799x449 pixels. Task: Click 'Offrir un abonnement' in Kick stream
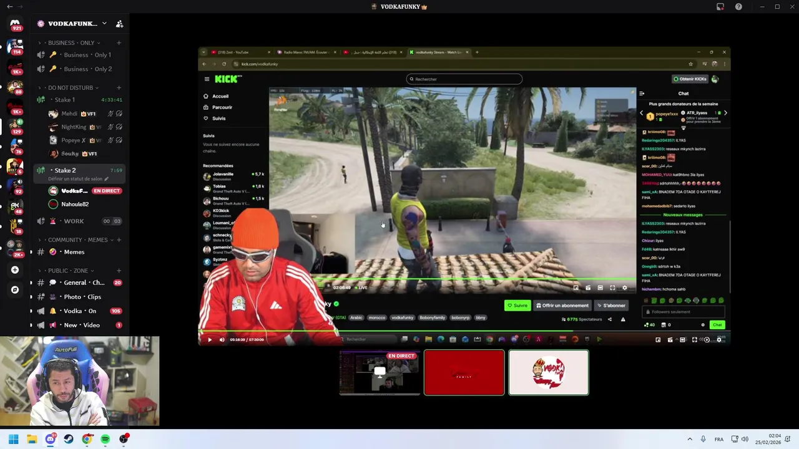[x=562, y=306]
